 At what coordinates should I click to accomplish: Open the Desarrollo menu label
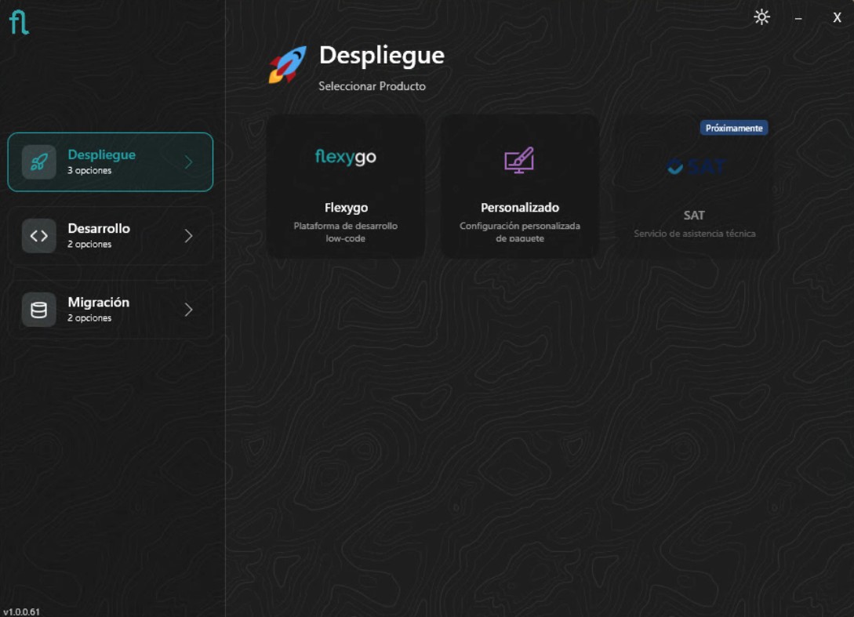click(99, 228)
